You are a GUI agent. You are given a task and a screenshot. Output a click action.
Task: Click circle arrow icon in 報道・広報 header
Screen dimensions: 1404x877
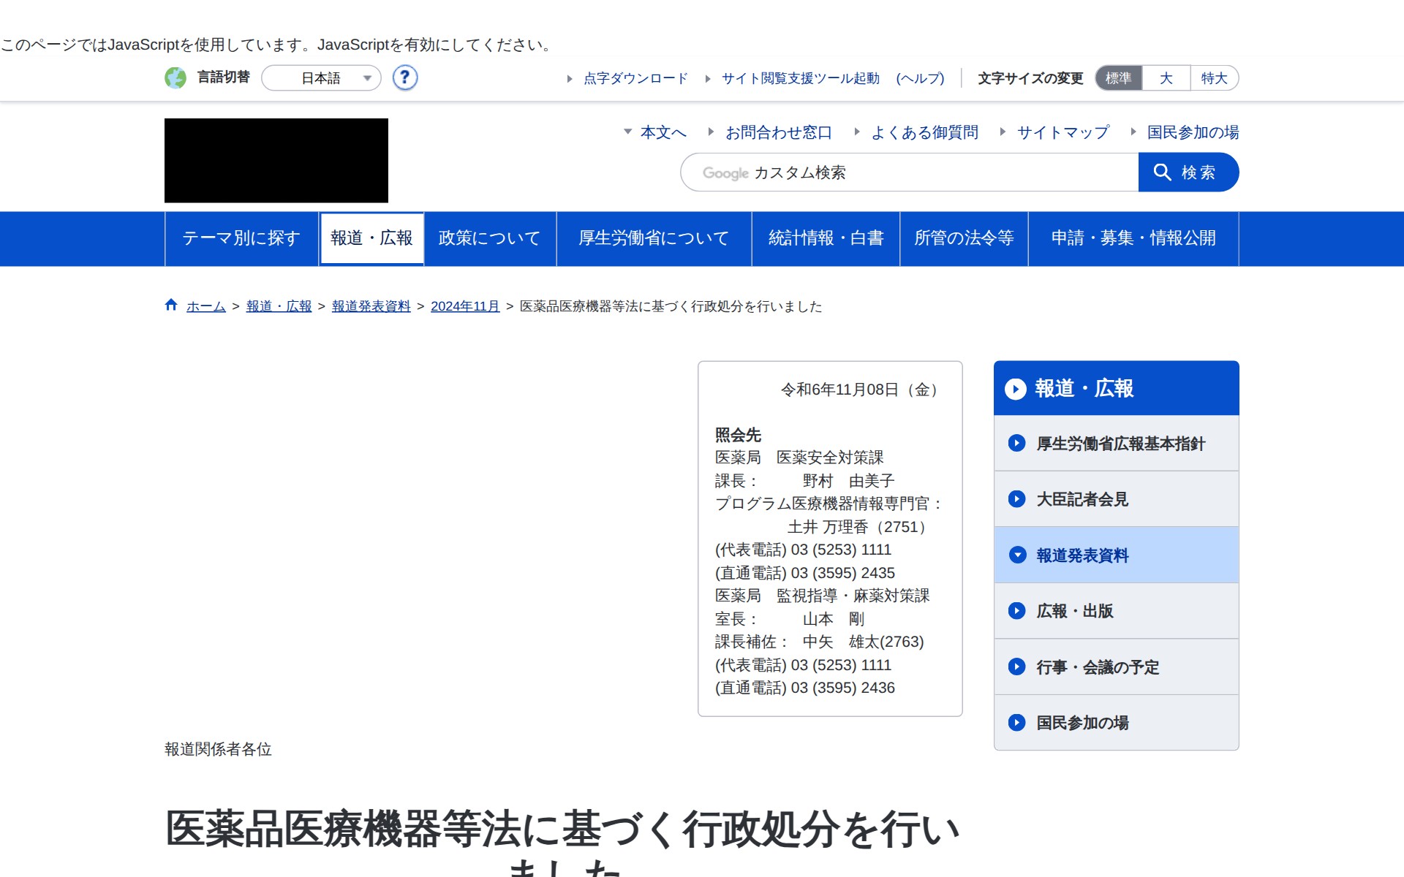[1015, 389]
